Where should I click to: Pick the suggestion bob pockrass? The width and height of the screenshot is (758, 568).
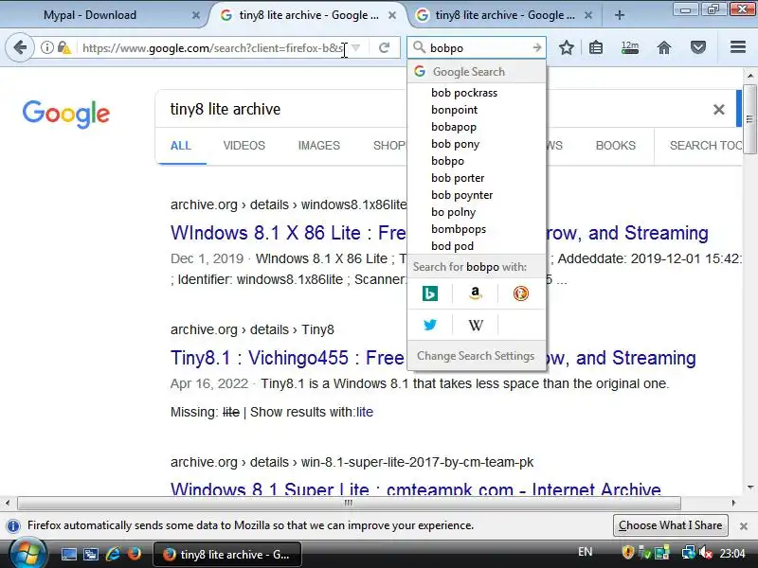click(x=477, y=93)
